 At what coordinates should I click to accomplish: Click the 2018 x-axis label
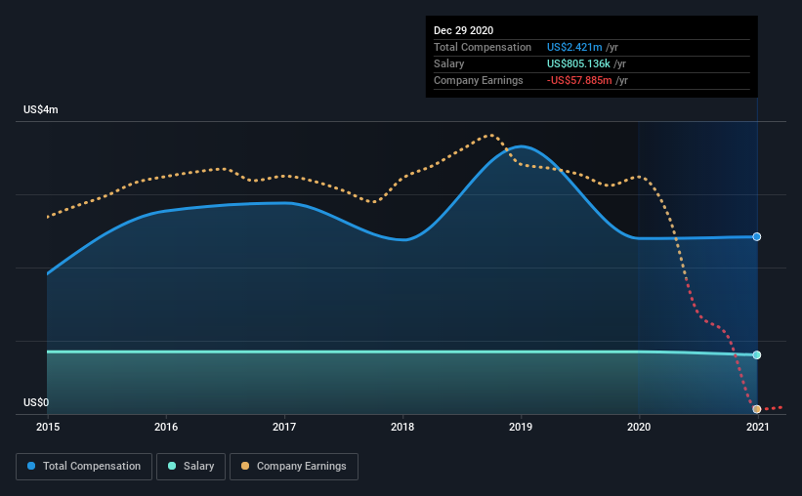coord(402,427)
